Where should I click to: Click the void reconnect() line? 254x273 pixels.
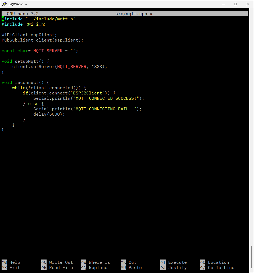25,82
